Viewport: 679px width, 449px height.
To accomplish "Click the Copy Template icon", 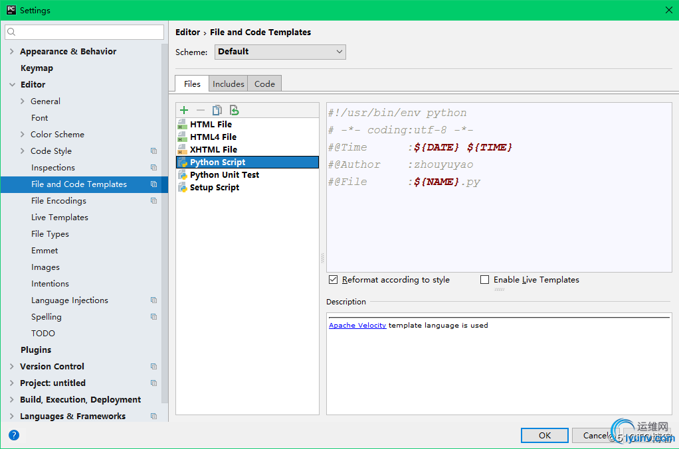I will click(217, 110).
